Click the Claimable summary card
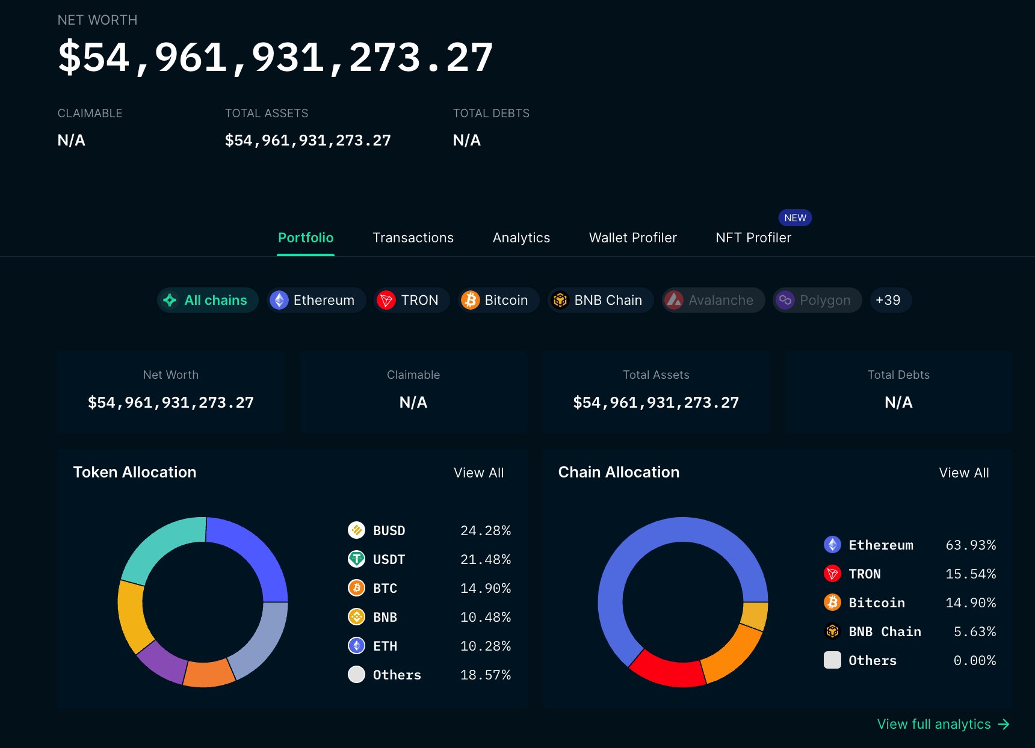The height and width of the screenshot is (748, 1035). (413, 392)
